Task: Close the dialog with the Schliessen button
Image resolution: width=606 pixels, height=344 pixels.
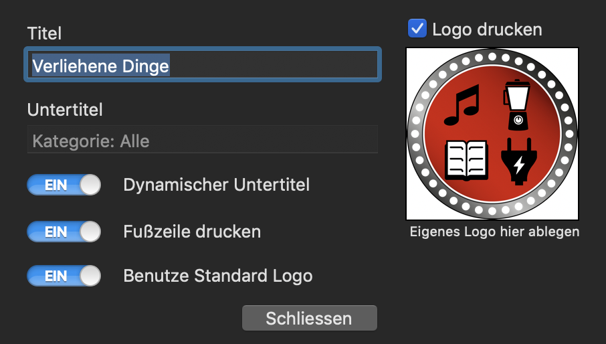Action: coord(309,318)
